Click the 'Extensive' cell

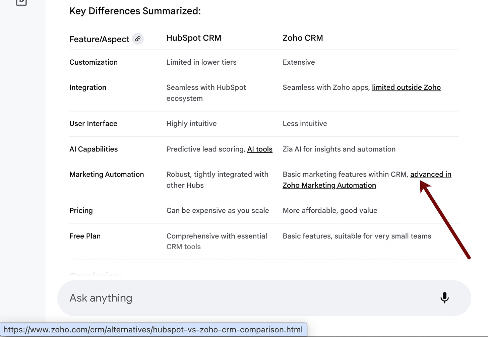coord(299,62)
